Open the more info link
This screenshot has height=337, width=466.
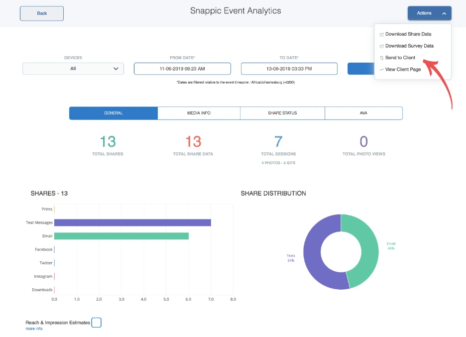click(34, 329)
